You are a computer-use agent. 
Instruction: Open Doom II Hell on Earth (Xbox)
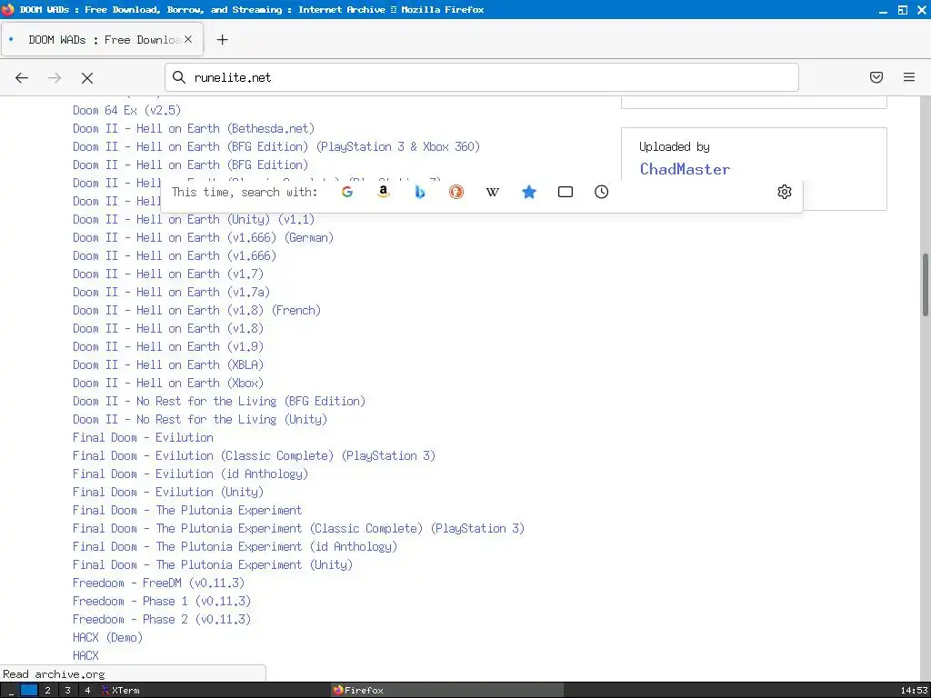pos(168,383)
